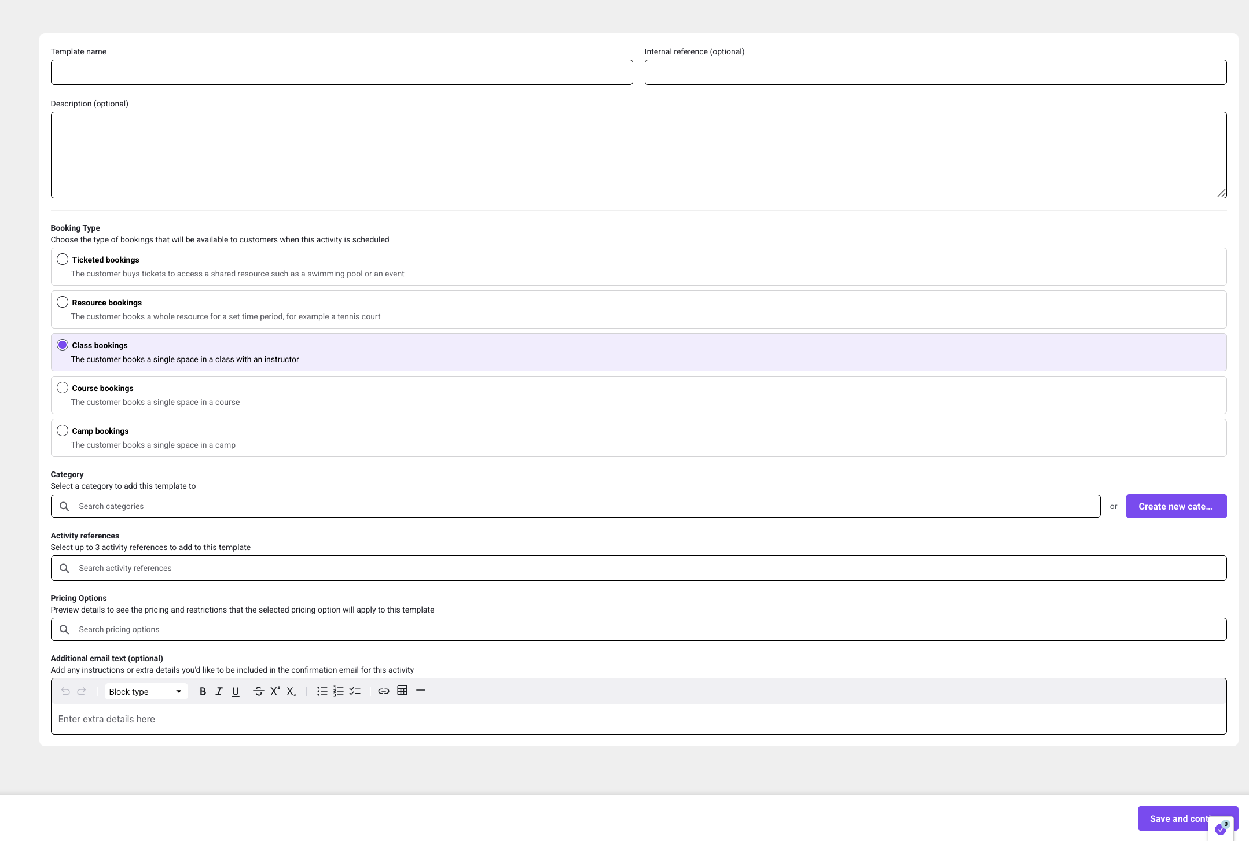Select Class bookings radio option
This screenshot has height=841, width=1249.
tap(63, 345)
